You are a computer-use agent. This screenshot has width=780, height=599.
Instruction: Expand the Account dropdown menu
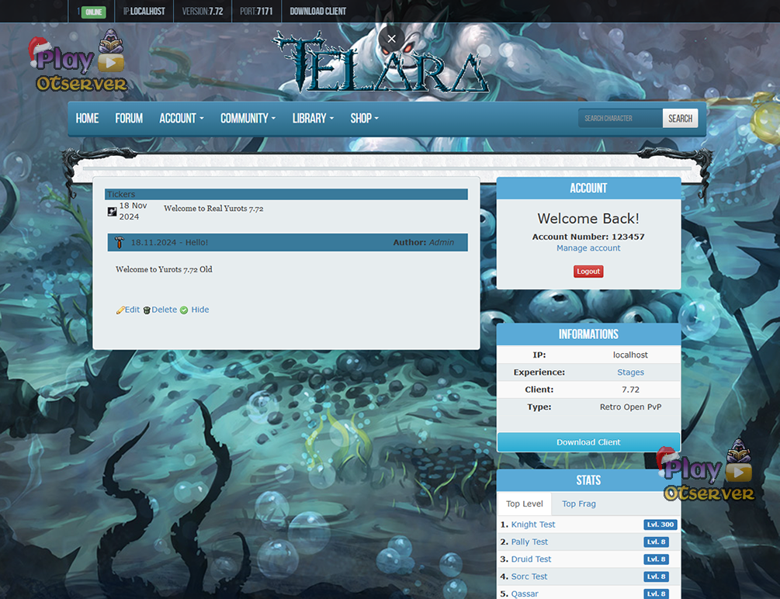tap(182, 119)
